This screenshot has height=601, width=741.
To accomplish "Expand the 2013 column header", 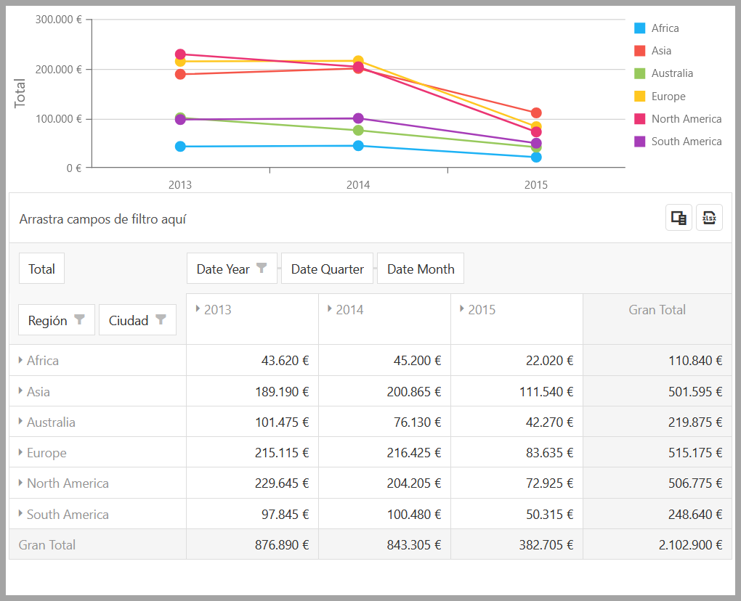I will click(x=198, y=309).
